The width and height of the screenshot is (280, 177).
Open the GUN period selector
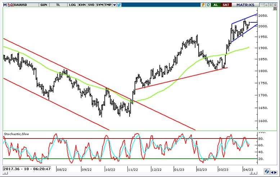click(x=44, y=5)
